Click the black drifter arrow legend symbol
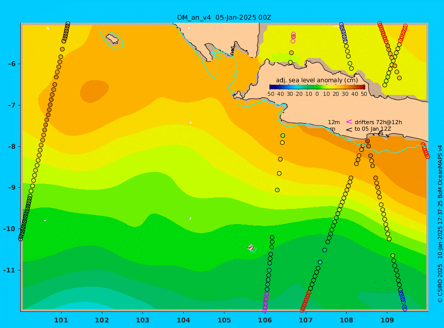 tap(349, 130)
